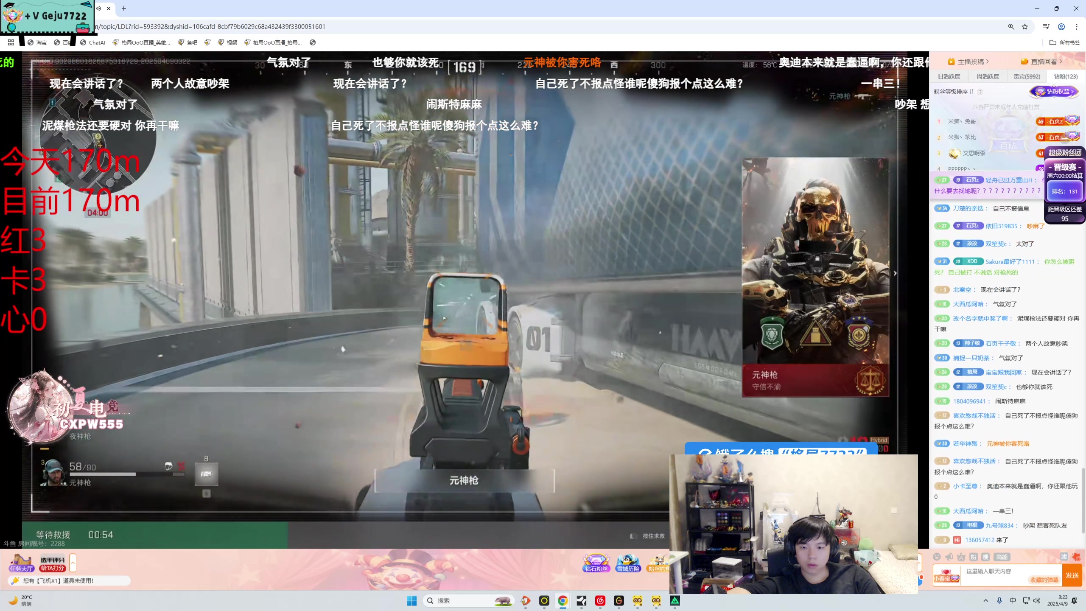The width and height of the screenshot is (1086, 611).
Task: Open the volume tray icon
Action: [x=1037, y=600]
